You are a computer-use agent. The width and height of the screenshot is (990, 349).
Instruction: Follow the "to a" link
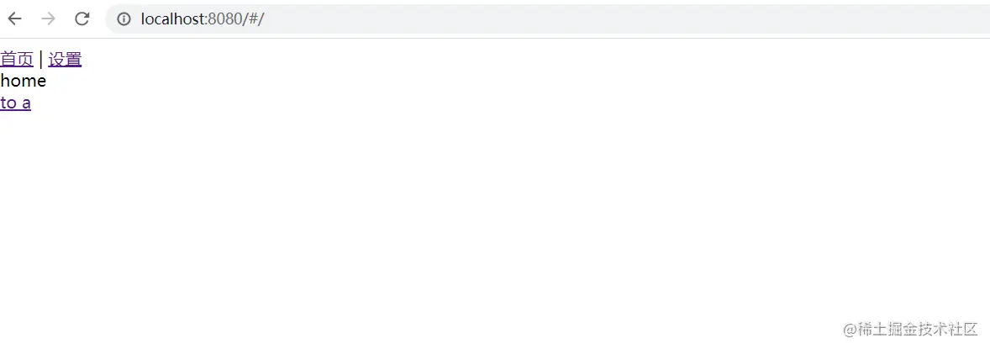(x=16, y=103)
